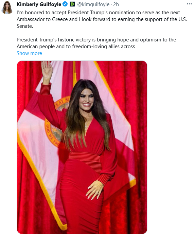Click the Kimberly Guilfoyle display name
The height and width of the screenshot is (236, 195).
tap(39, 4)
